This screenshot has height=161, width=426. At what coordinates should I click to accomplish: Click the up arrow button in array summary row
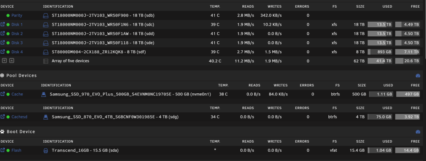coord(12,61)
